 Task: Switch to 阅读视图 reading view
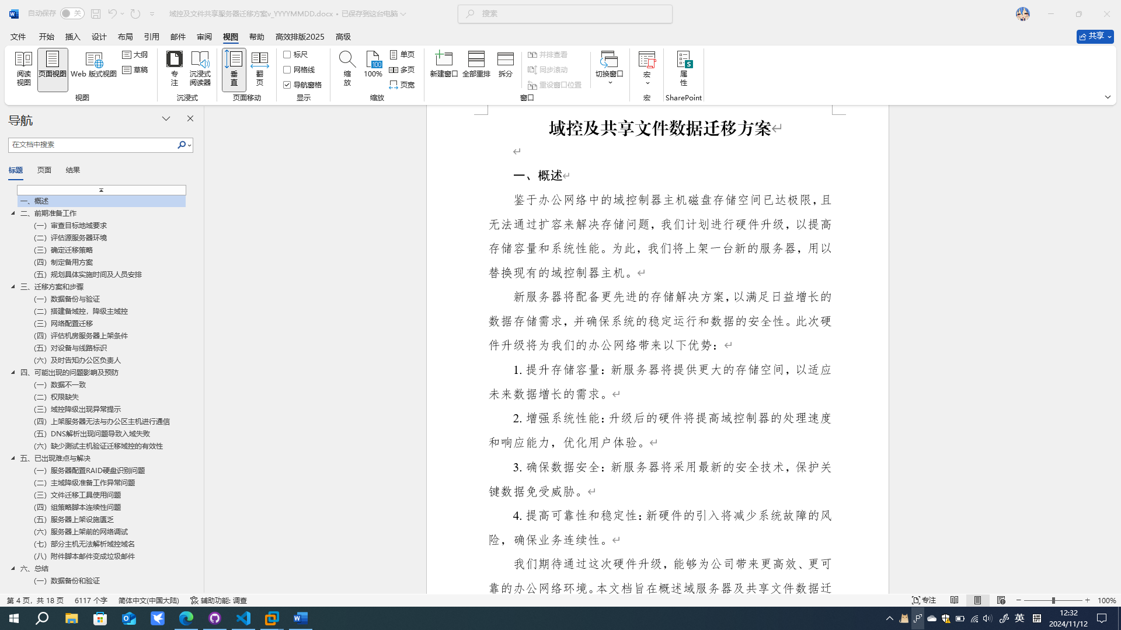click(x=23, y=69)
